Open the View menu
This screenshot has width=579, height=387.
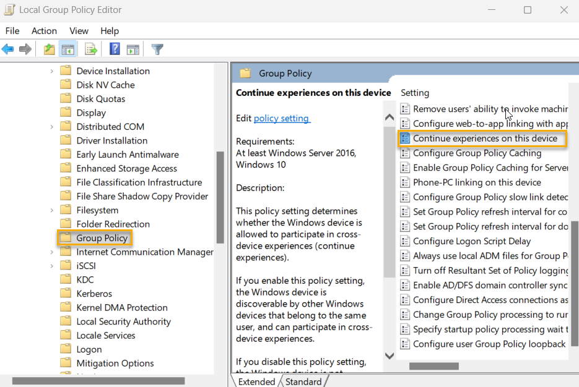point(79,31)
